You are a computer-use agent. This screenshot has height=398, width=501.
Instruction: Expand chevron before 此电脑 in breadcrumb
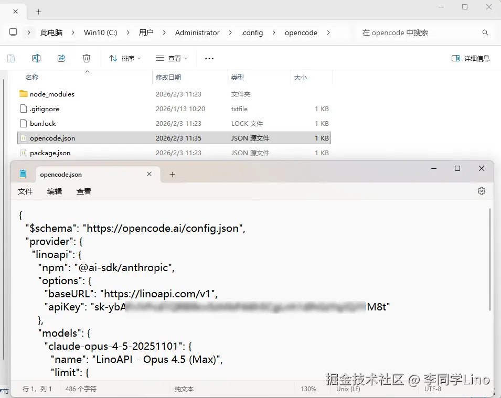[x=29, y=33]
